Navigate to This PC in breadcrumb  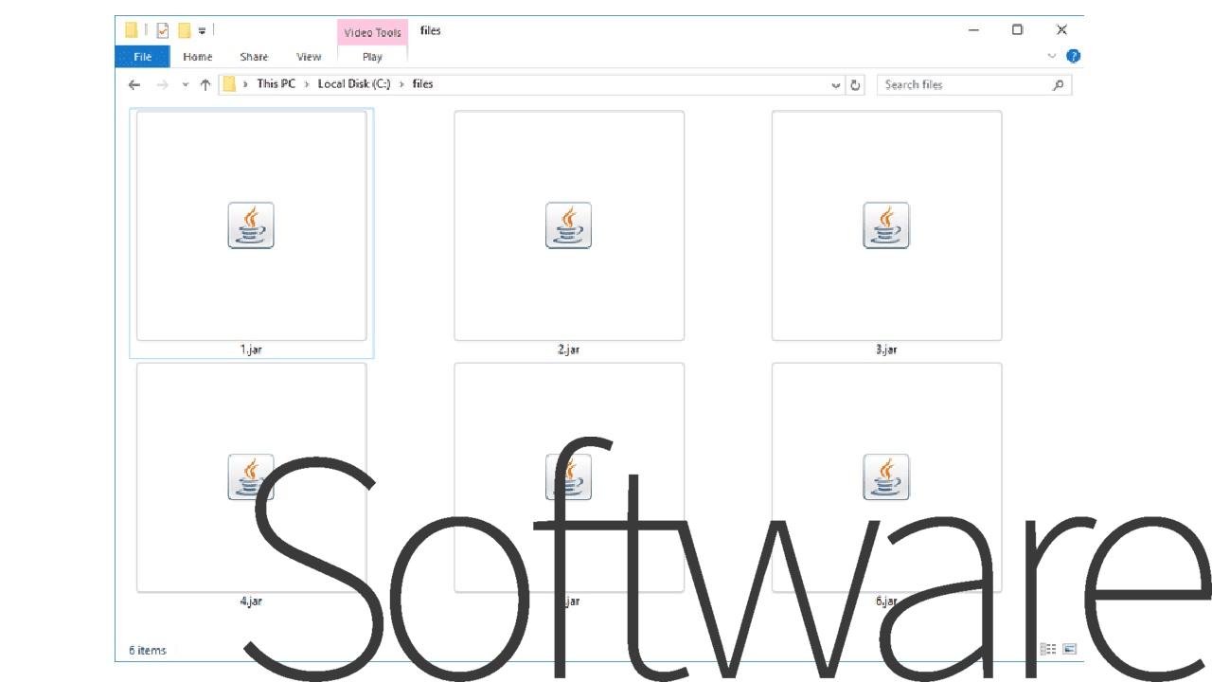[x=276, y=84]
